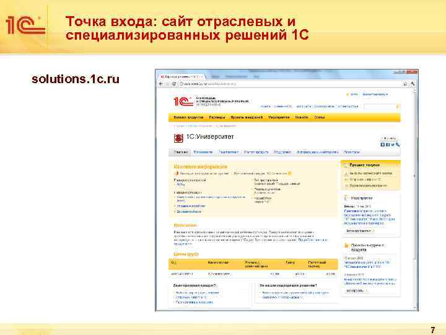This screenshot has width=446, height=335.
Task: Click the browser back arrow
Action: [161, 84]
